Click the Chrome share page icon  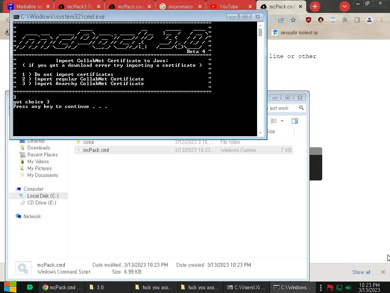[x=281, y=20]
